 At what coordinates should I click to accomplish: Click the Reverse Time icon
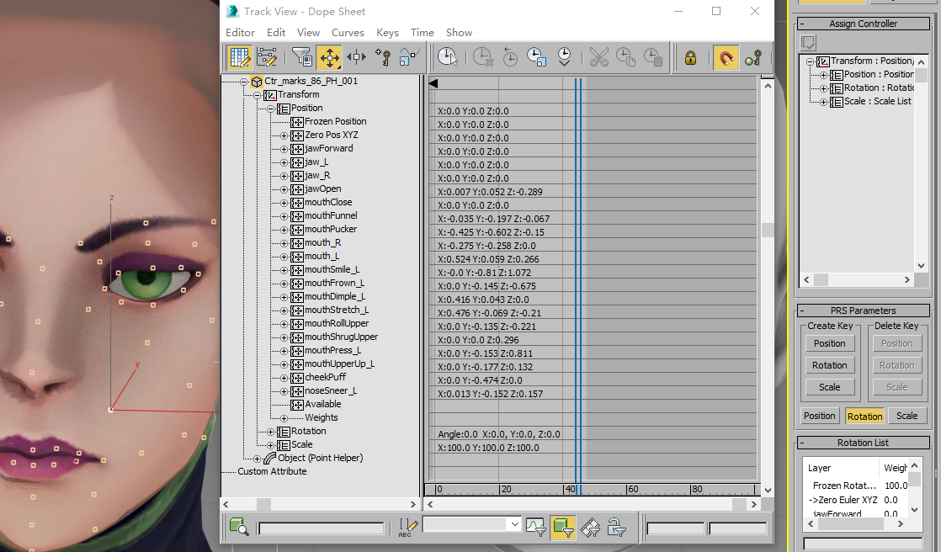coord(509,57)
